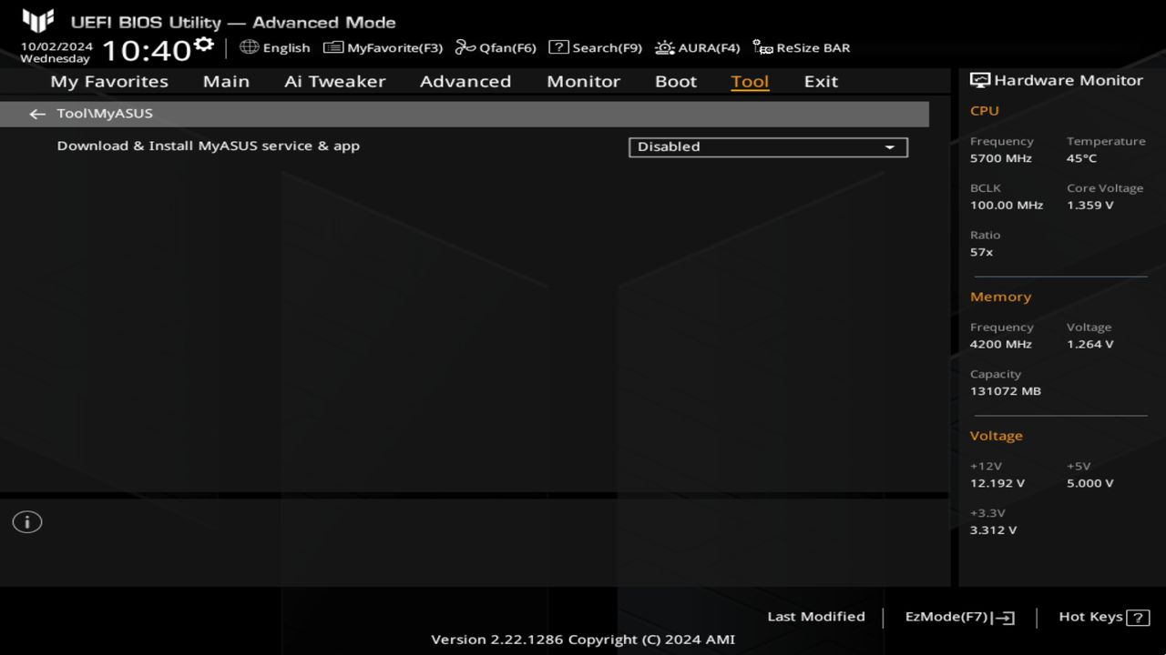Switch to My Favorites tab
1166x655 pixels.
click(x=109, y=81)
